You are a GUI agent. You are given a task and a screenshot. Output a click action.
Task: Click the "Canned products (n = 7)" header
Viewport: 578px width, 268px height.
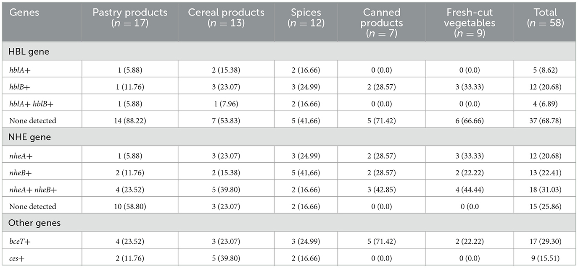381,23
